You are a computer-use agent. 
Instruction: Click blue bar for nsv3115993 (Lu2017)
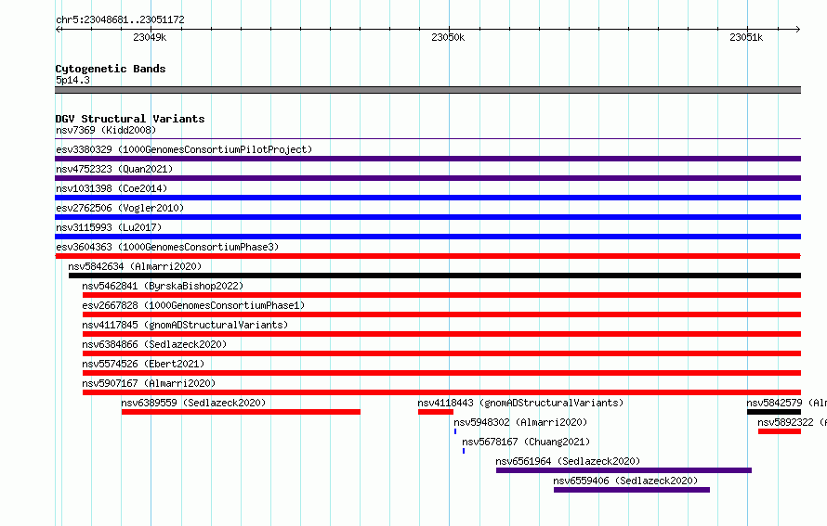[x=427, y=237]
